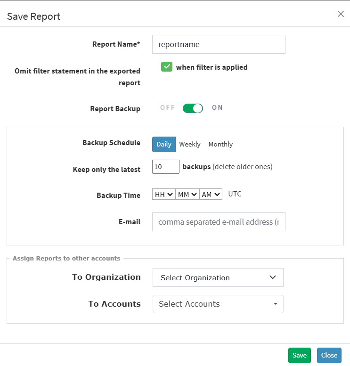The image size is (350, 366).
Task: Click the E-mail address input field
Action: click(x=219, y=222)
